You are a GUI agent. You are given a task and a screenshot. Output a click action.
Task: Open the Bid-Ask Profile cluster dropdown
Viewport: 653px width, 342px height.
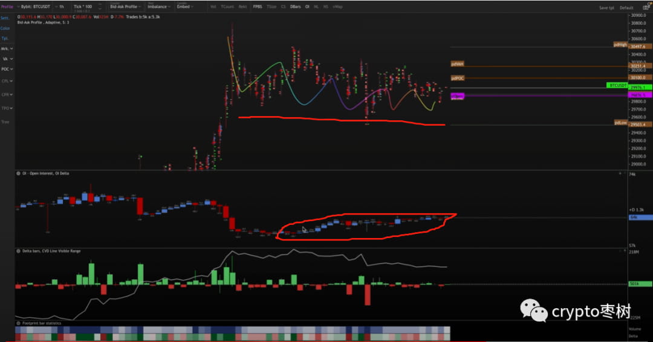click(125, 7)
